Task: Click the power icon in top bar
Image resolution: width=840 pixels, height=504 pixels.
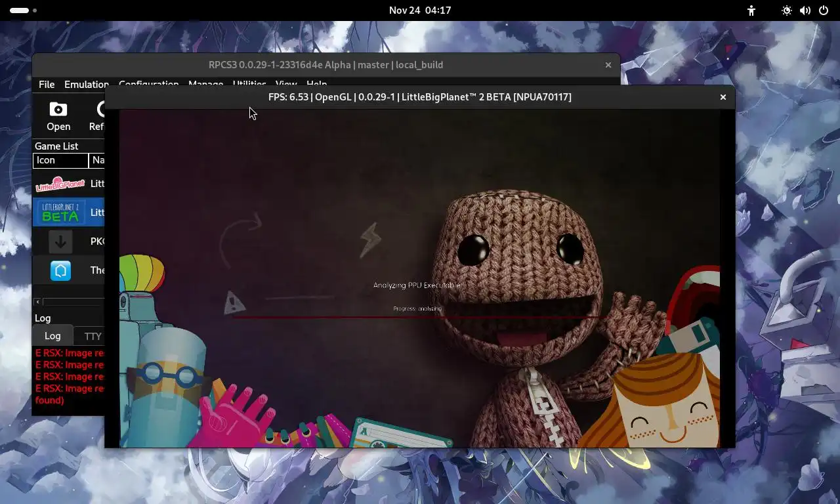Action: coord(824,10)
